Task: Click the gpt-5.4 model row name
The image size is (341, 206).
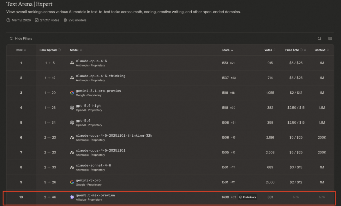Action: point(84,121)
